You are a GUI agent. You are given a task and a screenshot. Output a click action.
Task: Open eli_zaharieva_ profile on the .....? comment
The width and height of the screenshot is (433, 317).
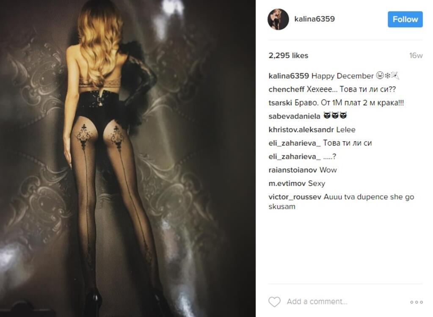click(295, 157)
